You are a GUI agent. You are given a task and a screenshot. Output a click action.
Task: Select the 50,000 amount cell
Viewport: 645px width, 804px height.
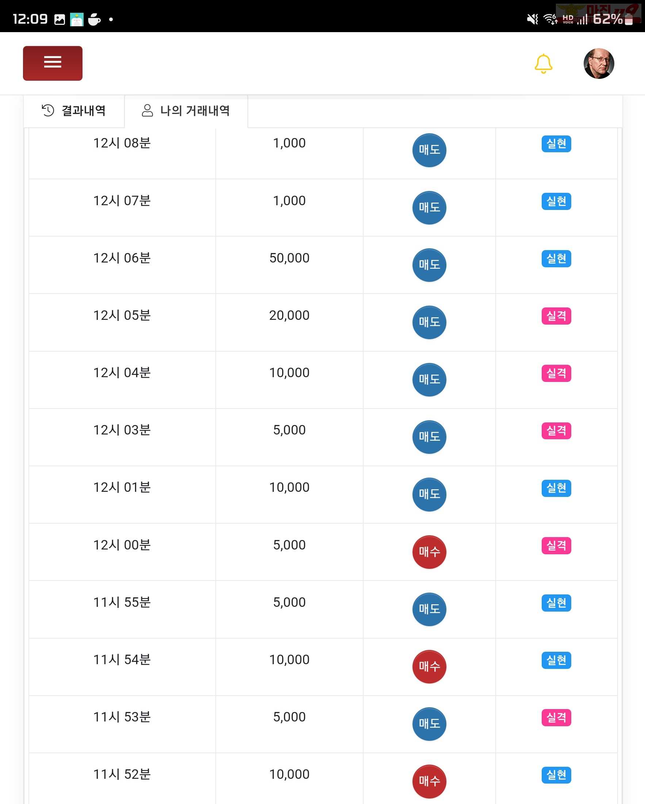tap(289, 265)
